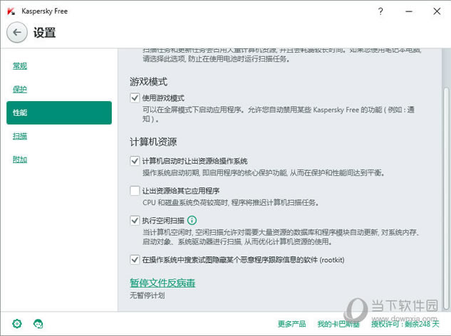Click the back arrow next to 设置

pyautogui.click(x=17, y=32)
